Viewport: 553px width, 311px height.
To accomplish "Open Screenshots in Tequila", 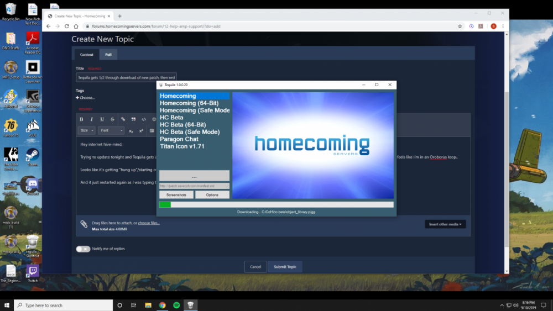I will [x=176, y=195].
